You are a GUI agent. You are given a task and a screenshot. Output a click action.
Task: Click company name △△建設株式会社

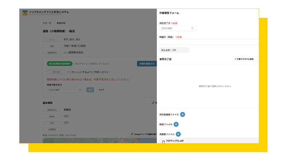pos(74,53)
